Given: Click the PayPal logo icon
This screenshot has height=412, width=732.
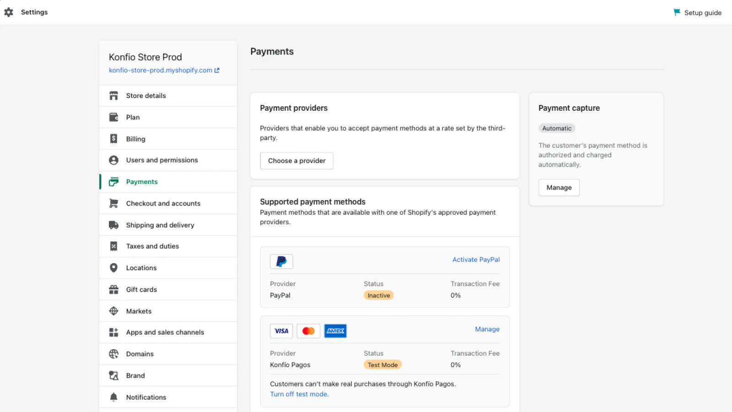Looking at the screenshot, I should [x=281, y=261].
